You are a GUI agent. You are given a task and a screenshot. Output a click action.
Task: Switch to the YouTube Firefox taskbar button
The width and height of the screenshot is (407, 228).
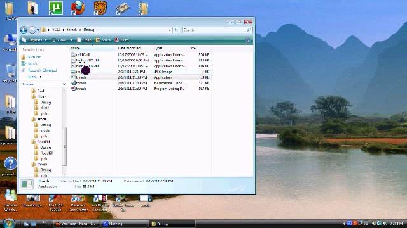[x=76, y=224]
